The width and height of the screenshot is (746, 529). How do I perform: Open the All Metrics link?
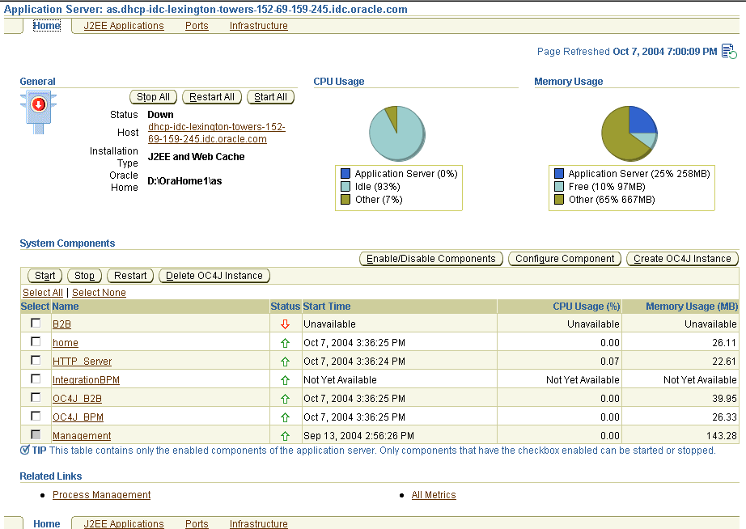pos(434,495)
